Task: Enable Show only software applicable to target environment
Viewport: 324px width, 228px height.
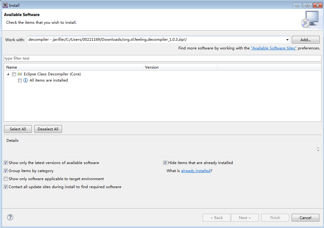Action: [x=6, y=179]
